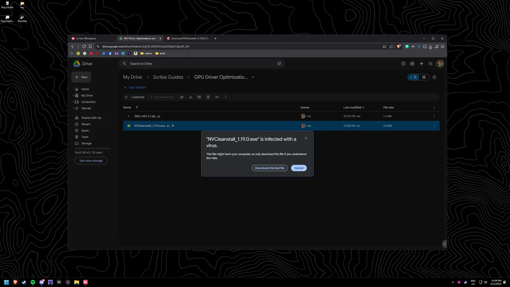The image size is (510, 287).
Task: Click the Gemini sparkle icon in header
Action: [421, 64]
